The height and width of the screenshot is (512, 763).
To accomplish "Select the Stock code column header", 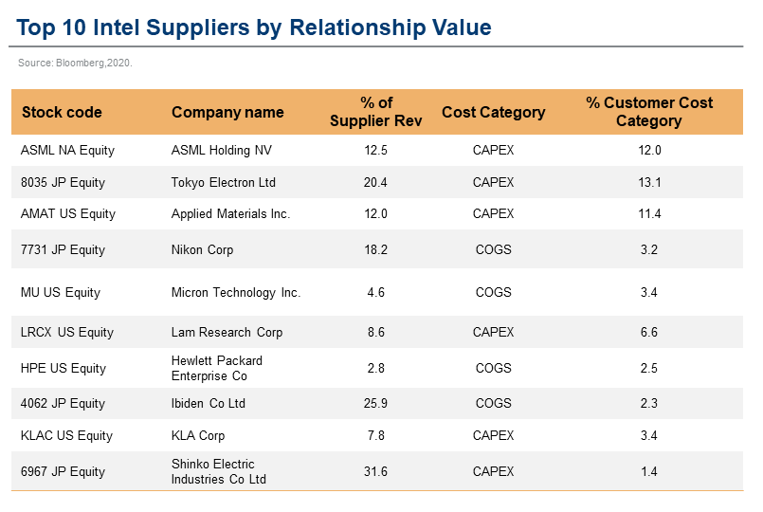I will tap(62, 112).
